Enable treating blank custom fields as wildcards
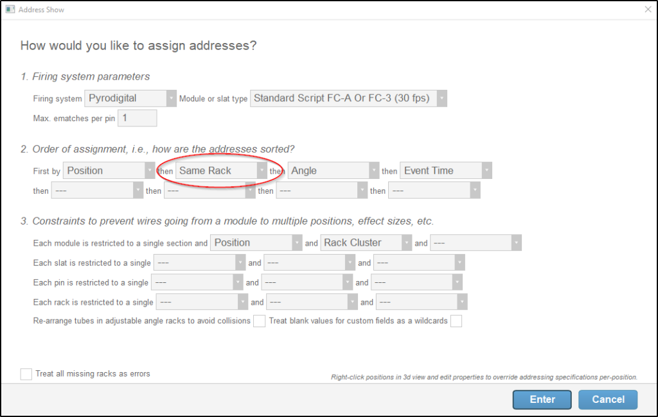The width and height of the screenshot is (658, 417). tap(456, 321)
